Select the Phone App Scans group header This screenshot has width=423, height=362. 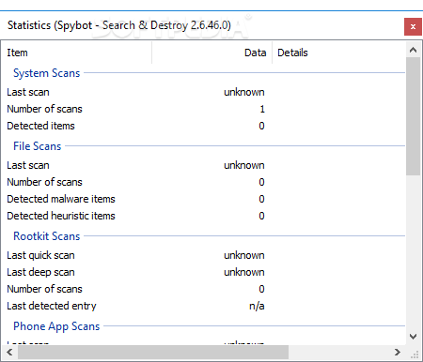(x=56, y=326)
